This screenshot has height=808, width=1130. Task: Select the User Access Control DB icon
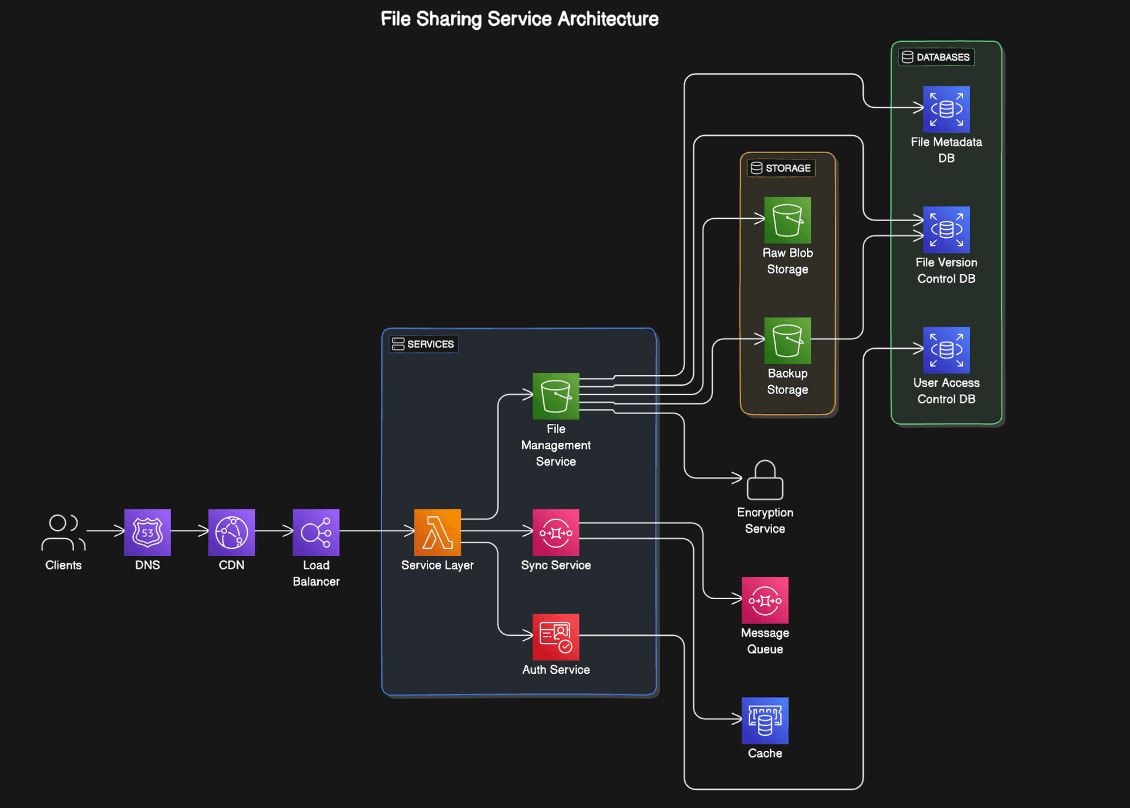[x=946, y=350]
